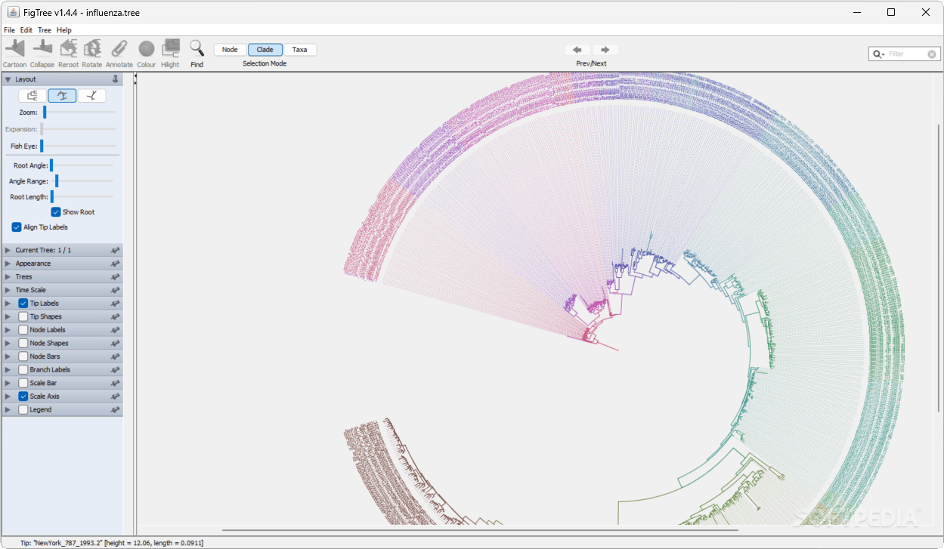
Task: Clear the filter with the X icon
Action: click(932, 54)
